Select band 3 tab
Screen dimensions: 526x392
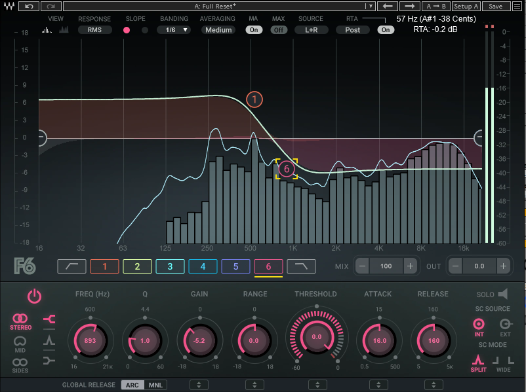pyautogui.click(x=170, y=266)
